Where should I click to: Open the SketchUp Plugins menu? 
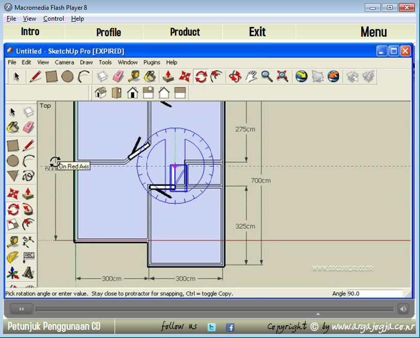pos(152,63)
